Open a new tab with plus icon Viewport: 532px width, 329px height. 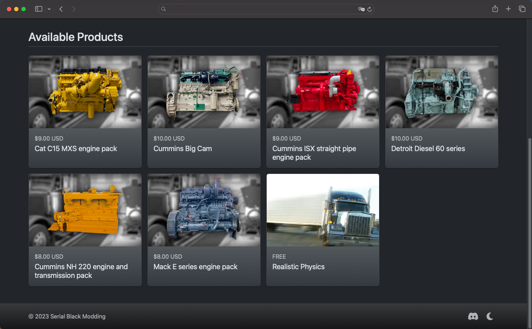click(x=508, y=9)
